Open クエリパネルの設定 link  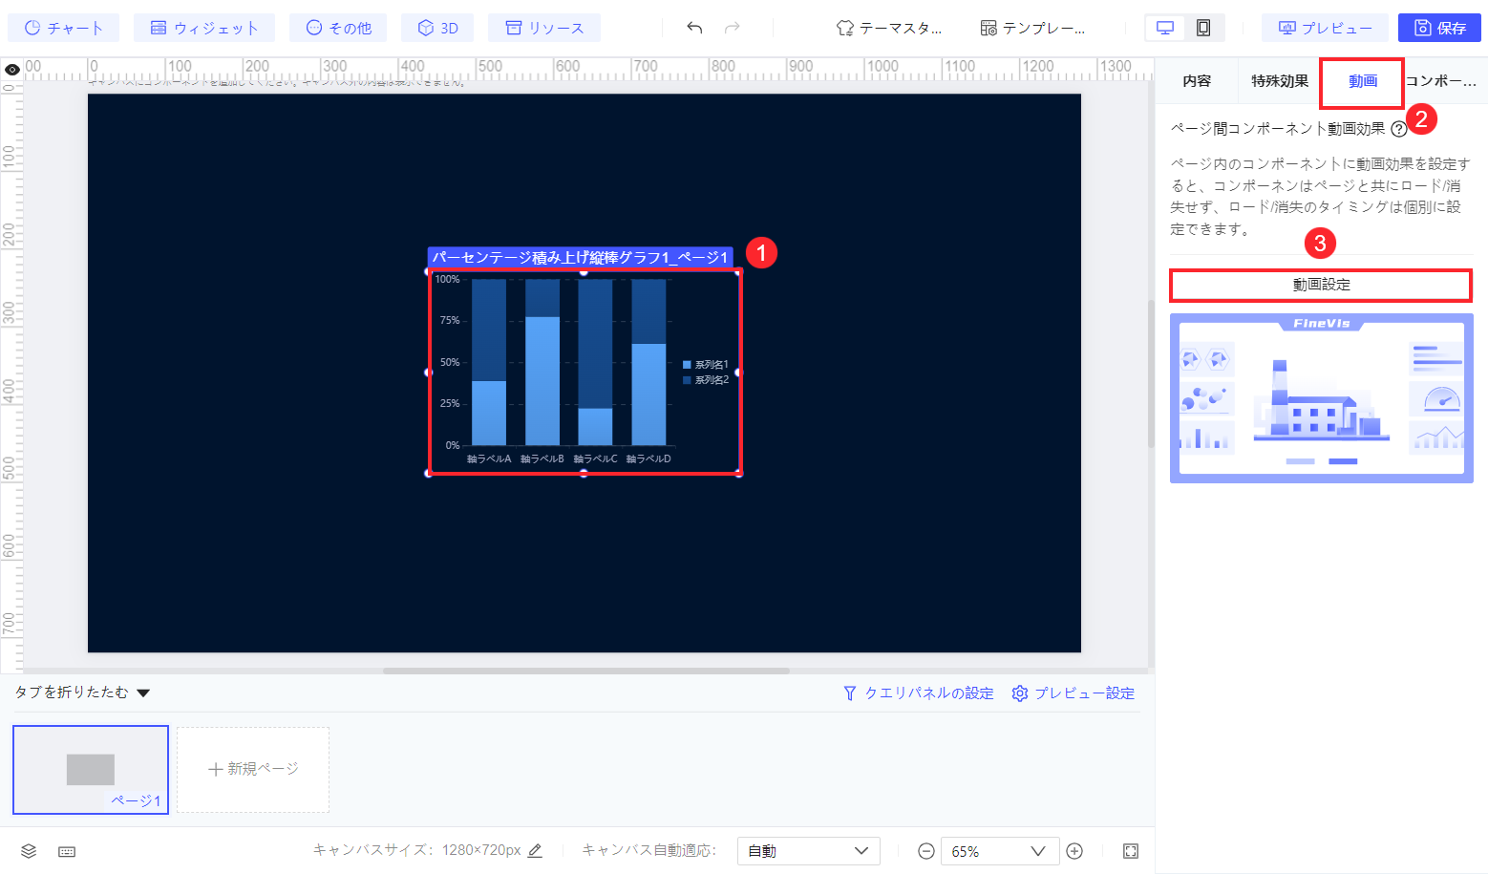click(x=919, y=693)
